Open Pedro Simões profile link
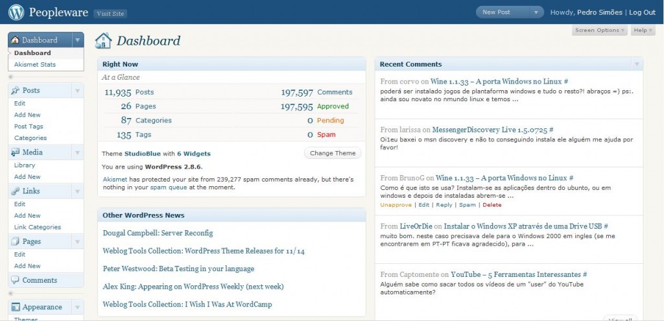This screenshot has height=321, width=664. pos(599,12)
